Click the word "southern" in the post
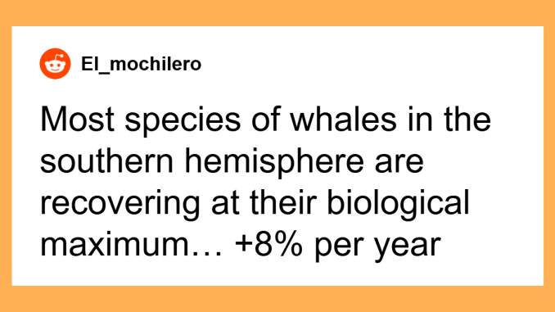This screenshot has width=555, height=312. [107, 161]
